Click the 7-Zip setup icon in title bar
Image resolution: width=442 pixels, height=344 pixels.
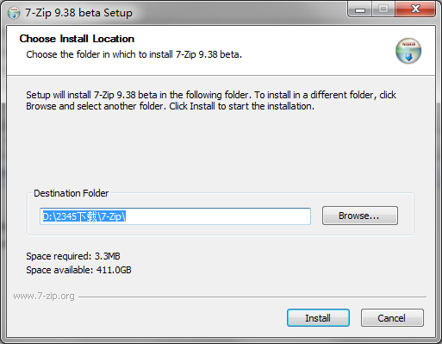pyautogui.click(x=14, y=13)
